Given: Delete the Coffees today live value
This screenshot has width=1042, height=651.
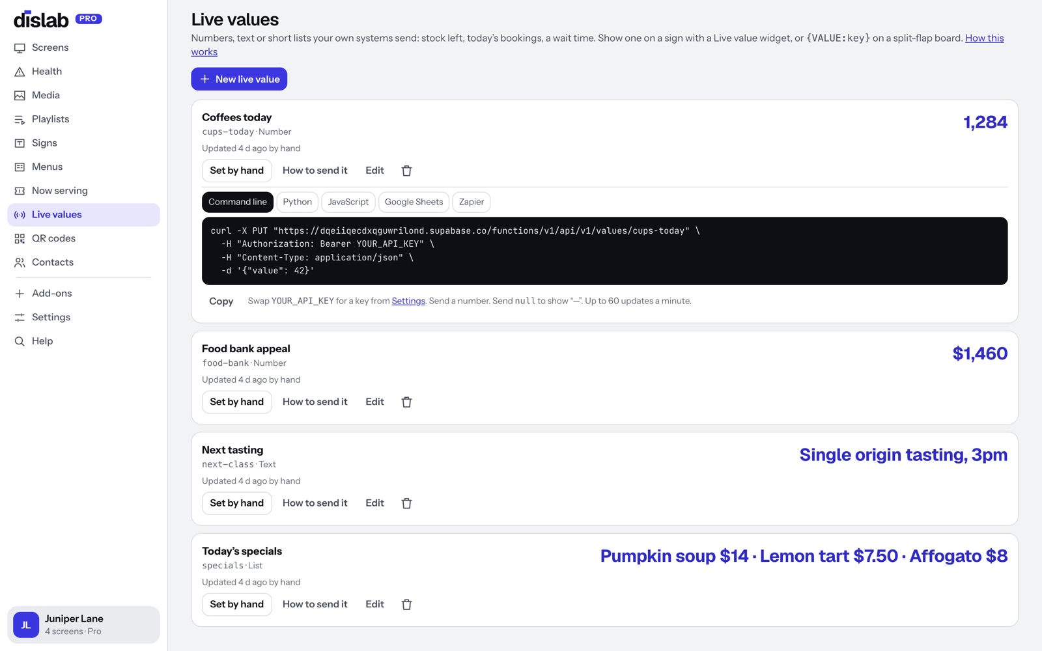Looking at the screenshot, I should point(406,171).
